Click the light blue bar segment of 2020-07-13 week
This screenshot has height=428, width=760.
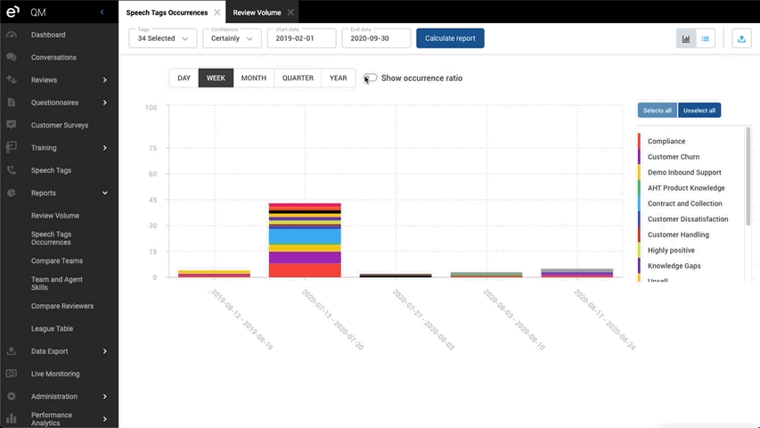pos(305,236)
